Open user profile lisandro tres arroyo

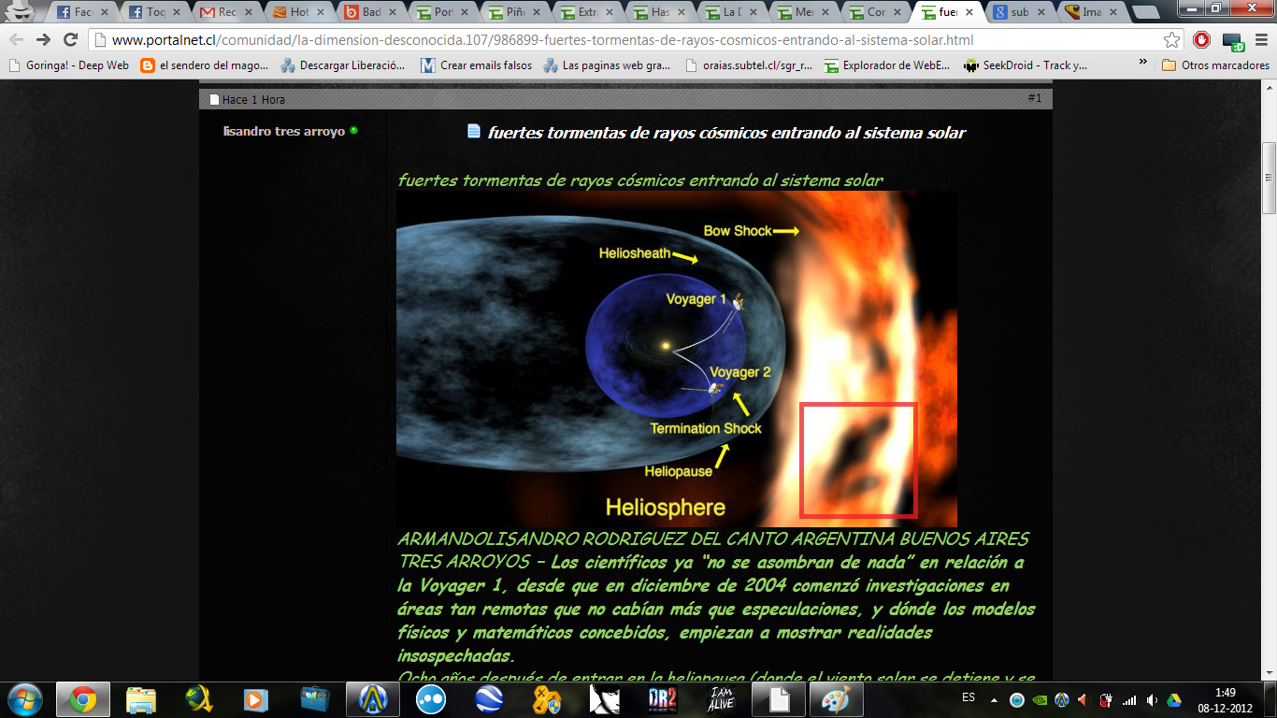pos(283,131)
